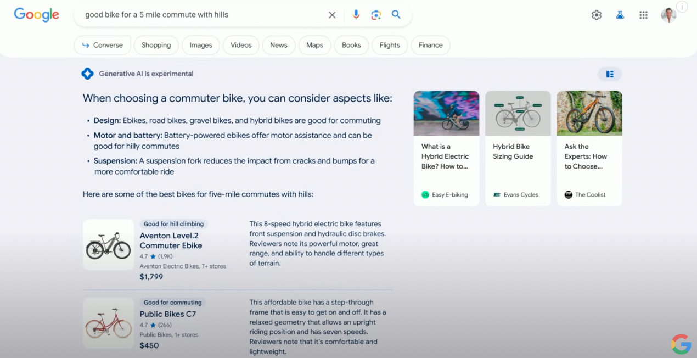The width and height of the screenshot is (697, 358).
Task: Open Search Labs flask icon
Action: click(620, 15)
